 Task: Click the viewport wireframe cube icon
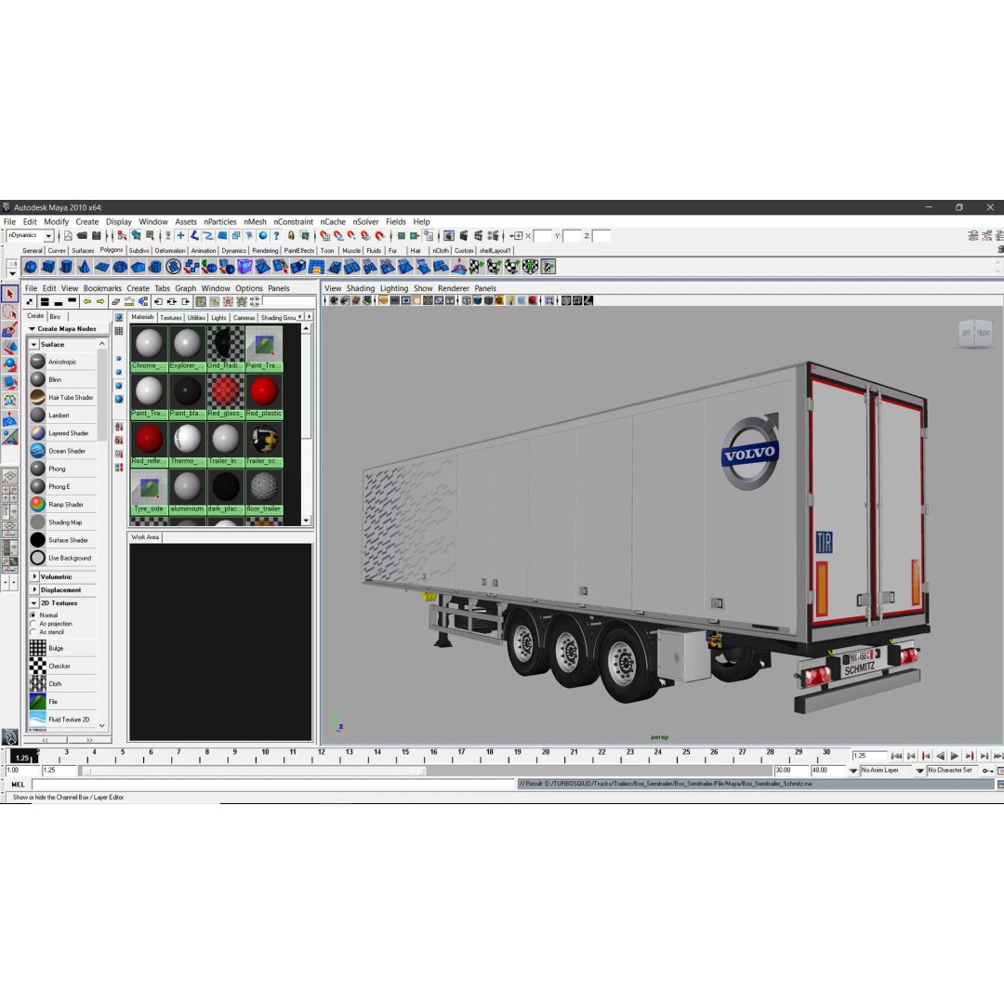coord(466,300)
